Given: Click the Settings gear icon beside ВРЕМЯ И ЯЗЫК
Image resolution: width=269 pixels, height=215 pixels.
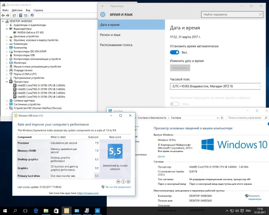Looking at the screenshot, I should click(103, 14).
